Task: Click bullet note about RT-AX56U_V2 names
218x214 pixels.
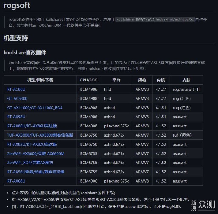Action: point(101,199)
